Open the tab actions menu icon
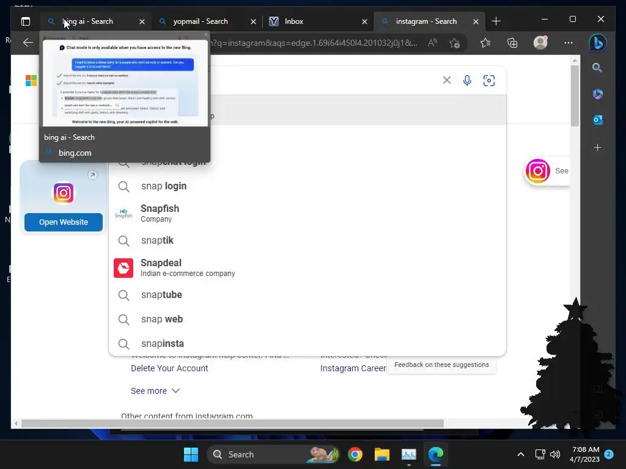Image resolution: width=626 pixels, height=469 pixels. pos(26,21)
